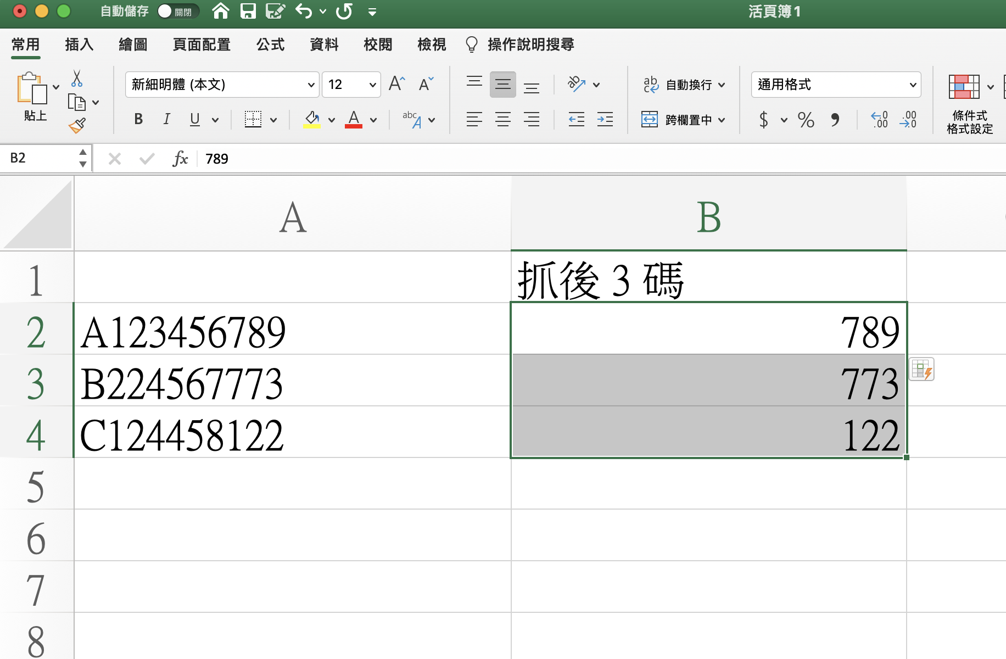Expand the borders style arrow
Image resolution: width=1006 pixels, height=659 pixels.
tap(273, 120)
